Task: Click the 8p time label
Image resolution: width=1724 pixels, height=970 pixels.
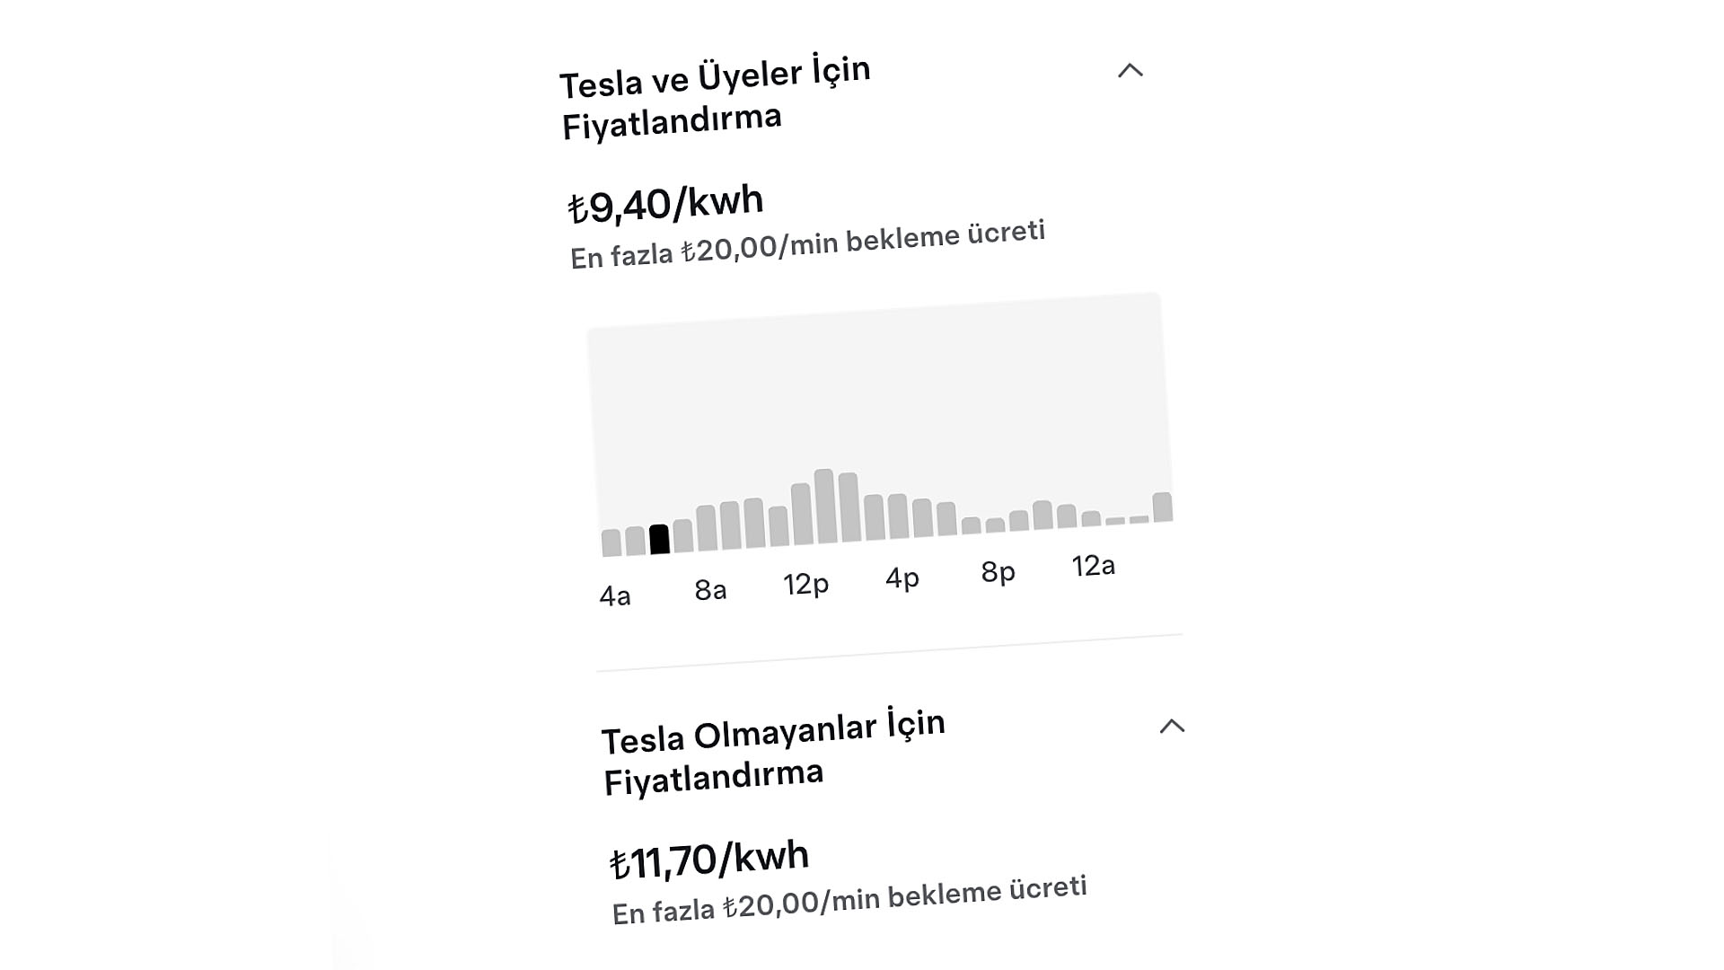Action: [998, 571]
